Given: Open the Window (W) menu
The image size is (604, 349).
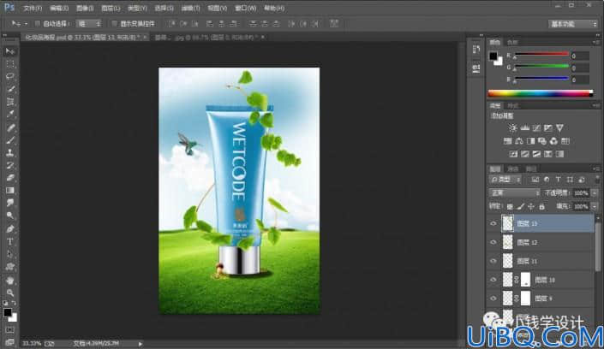Looking at the screenshot, I should click(x=246, y=8).
